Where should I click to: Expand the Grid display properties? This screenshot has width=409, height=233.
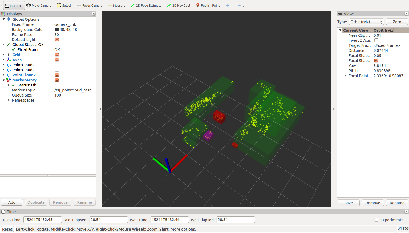click(x=3, y=55)
